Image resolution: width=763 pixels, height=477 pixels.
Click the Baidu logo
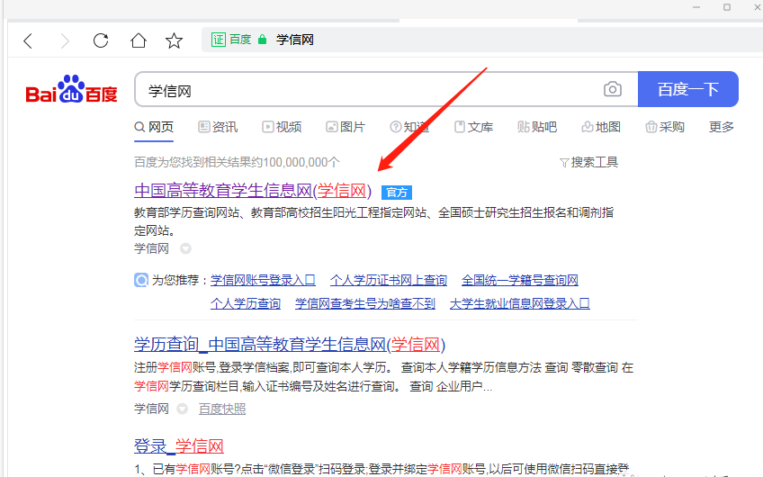click(71, 90)
